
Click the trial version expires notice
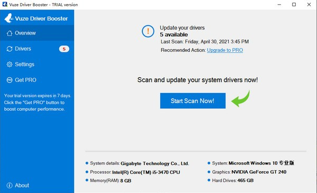click(38, 102)
